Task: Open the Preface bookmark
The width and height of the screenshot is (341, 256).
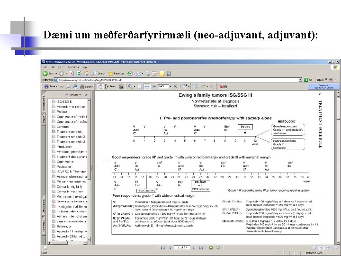Action: 59,112
